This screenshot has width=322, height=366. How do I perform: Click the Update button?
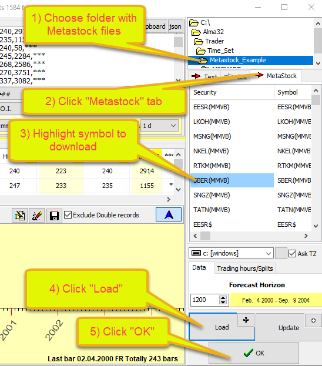pos(289,328)
